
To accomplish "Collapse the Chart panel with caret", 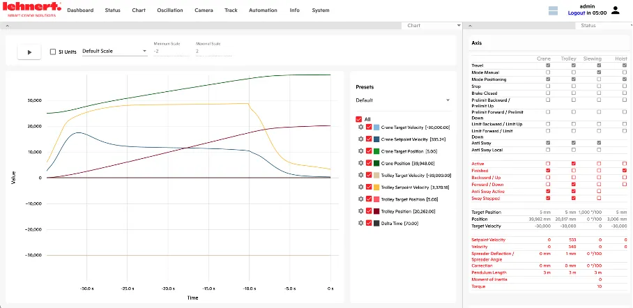I will (x=7, y=25).
